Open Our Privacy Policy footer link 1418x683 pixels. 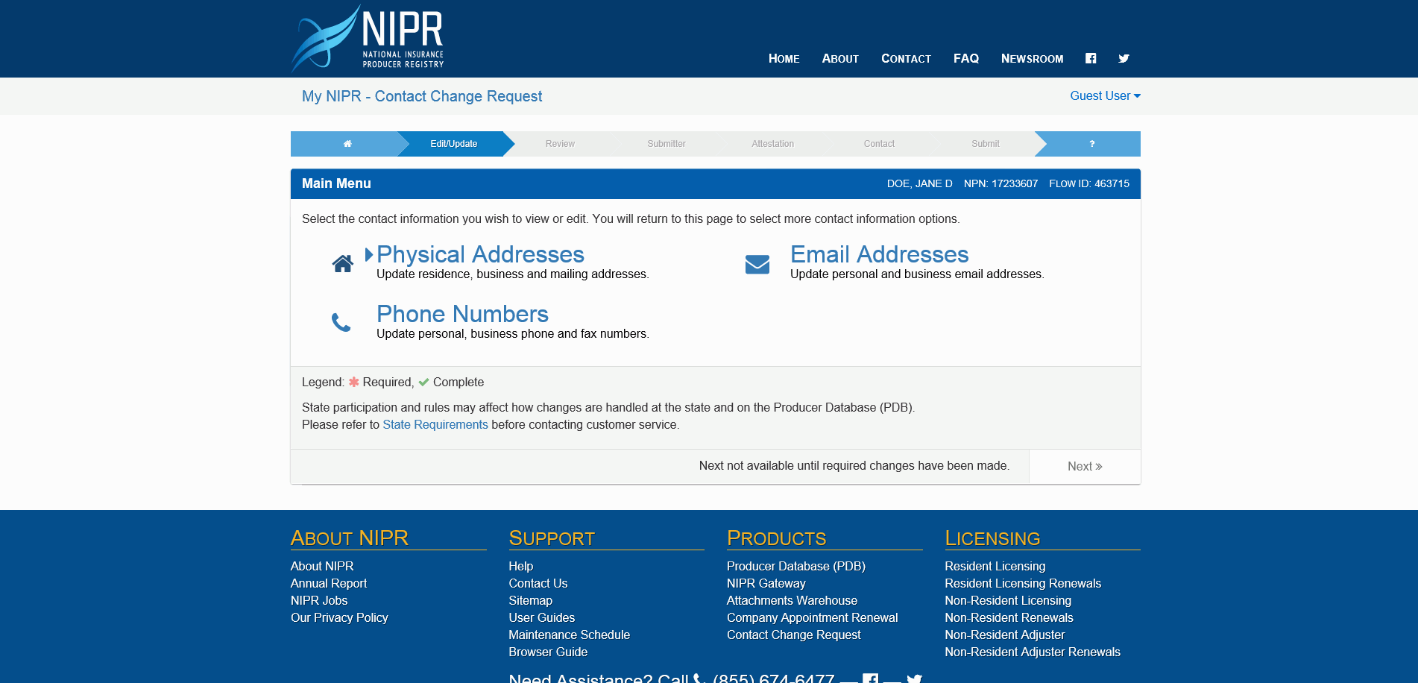click(x=339, y=617)
